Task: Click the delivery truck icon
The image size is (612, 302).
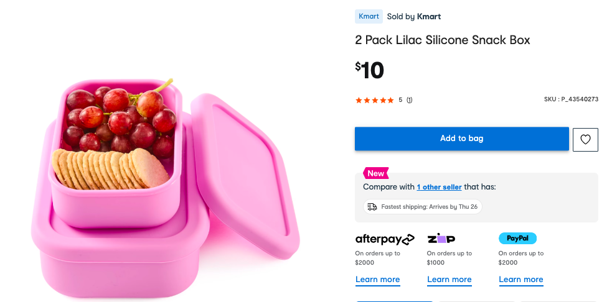Action: (x=372, y=207)
